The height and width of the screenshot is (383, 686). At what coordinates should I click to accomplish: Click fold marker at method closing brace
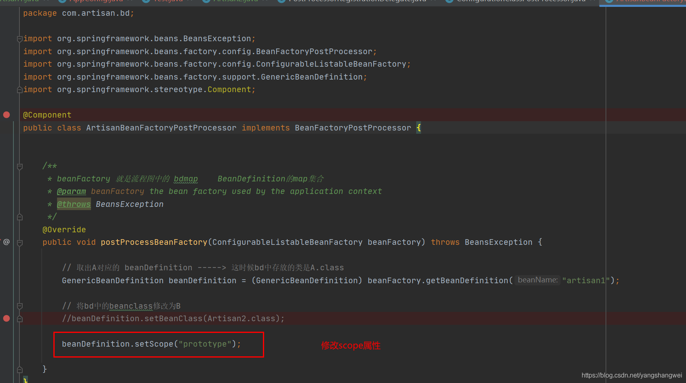tap(19, 369)
